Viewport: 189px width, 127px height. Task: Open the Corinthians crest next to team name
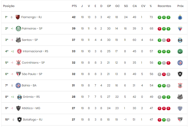coord(18,63)
